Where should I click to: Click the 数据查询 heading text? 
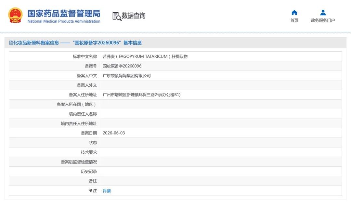(134, 16)
